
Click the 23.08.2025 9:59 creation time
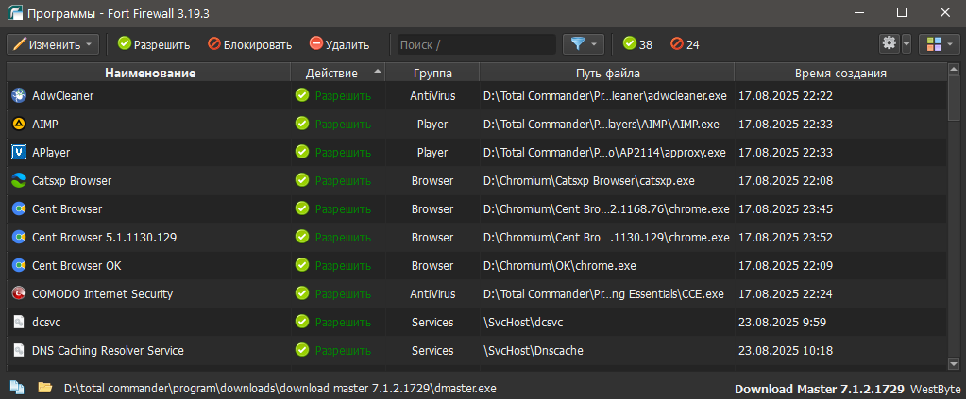783,322
